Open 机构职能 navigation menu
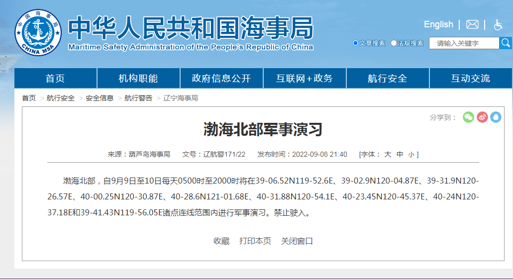This screenshot has height=279, width=513. click(138, 78)
